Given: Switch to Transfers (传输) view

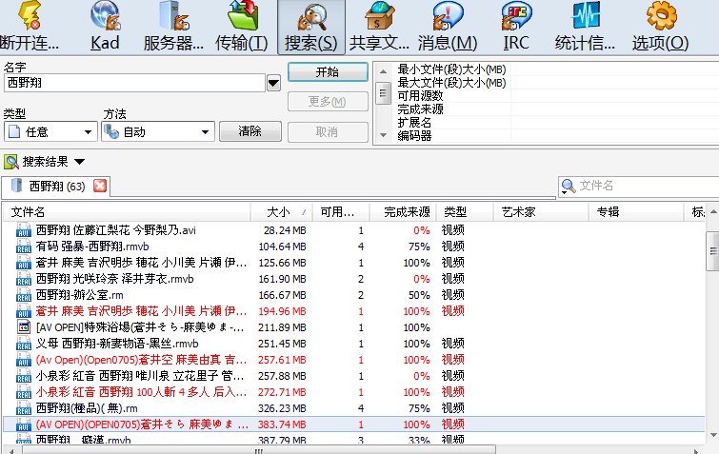Looking at the screenshot, I should (242, 27).
